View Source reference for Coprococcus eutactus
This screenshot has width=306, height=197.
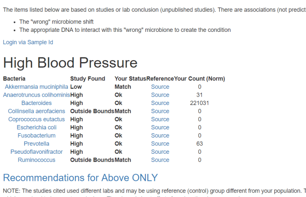coord(160,119)
